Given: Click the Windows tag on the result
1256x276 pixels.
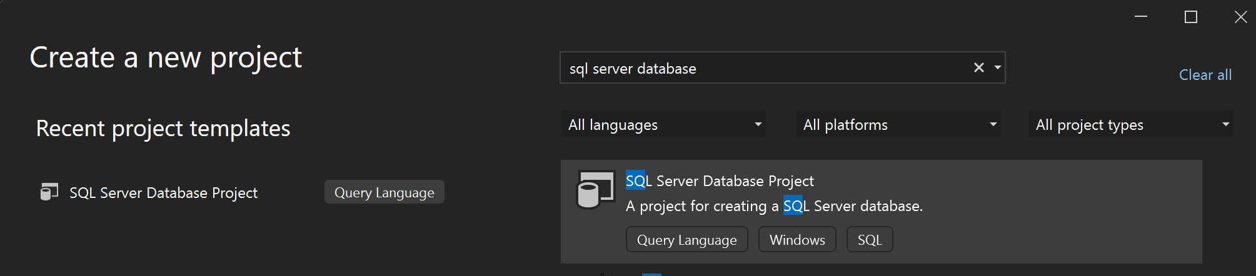Looking at the screenshot, I should [797, 240].
